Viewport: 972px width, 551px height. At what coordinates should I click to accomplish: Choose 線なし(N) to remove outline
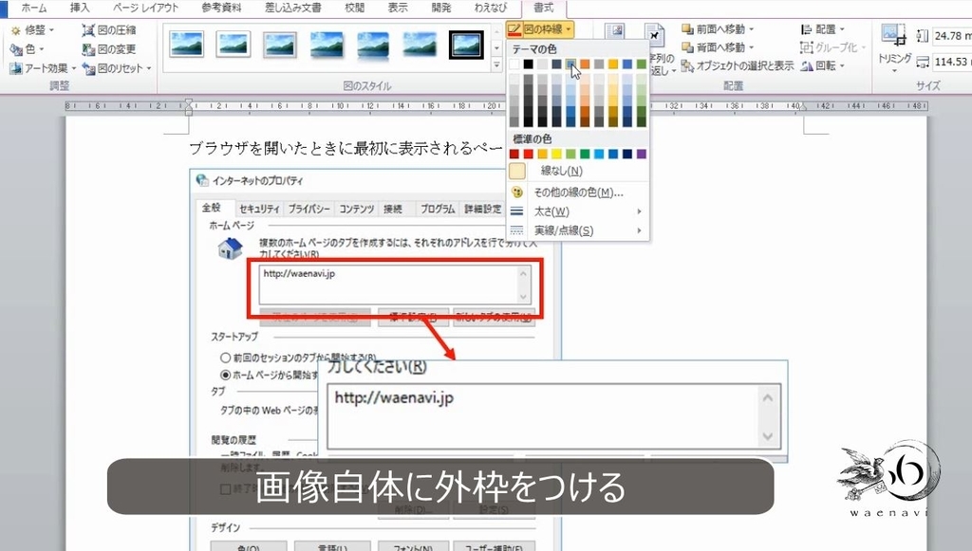(577, 171)
